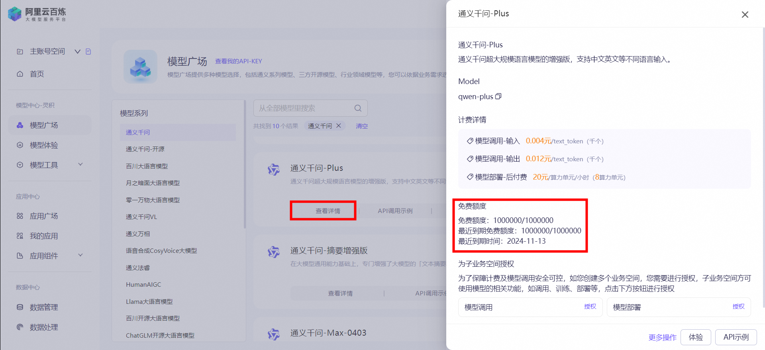Click the 模型广场 cube thumbnail
This screenshot has width=765, height=350.
pyautogui.click(x=140, y=66)
